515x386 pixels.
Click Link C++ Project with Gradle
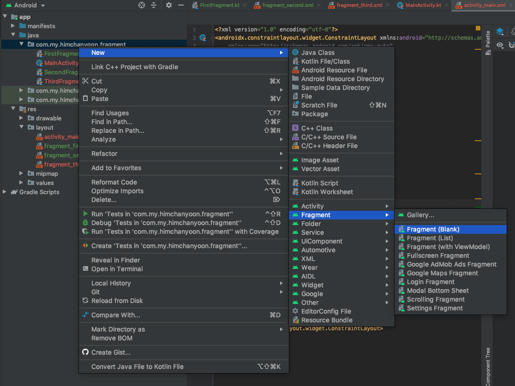[x=184, y=67]
